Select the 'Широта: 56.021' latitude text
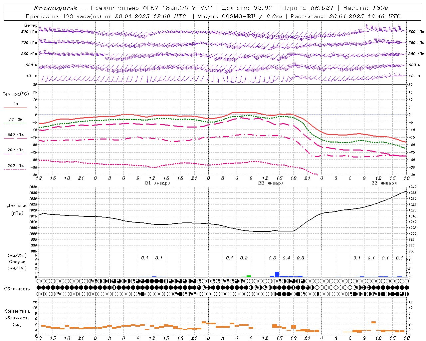This screenshot has width=426, height=341. [x=308, y=8]
